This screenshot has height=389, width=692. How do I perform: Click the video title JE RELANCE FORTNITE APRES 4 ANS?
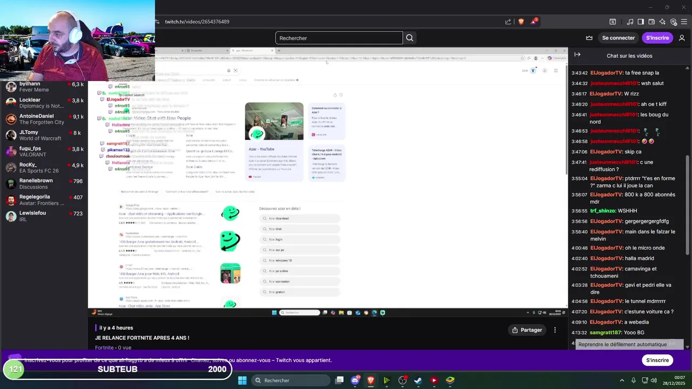coord(142,338)
